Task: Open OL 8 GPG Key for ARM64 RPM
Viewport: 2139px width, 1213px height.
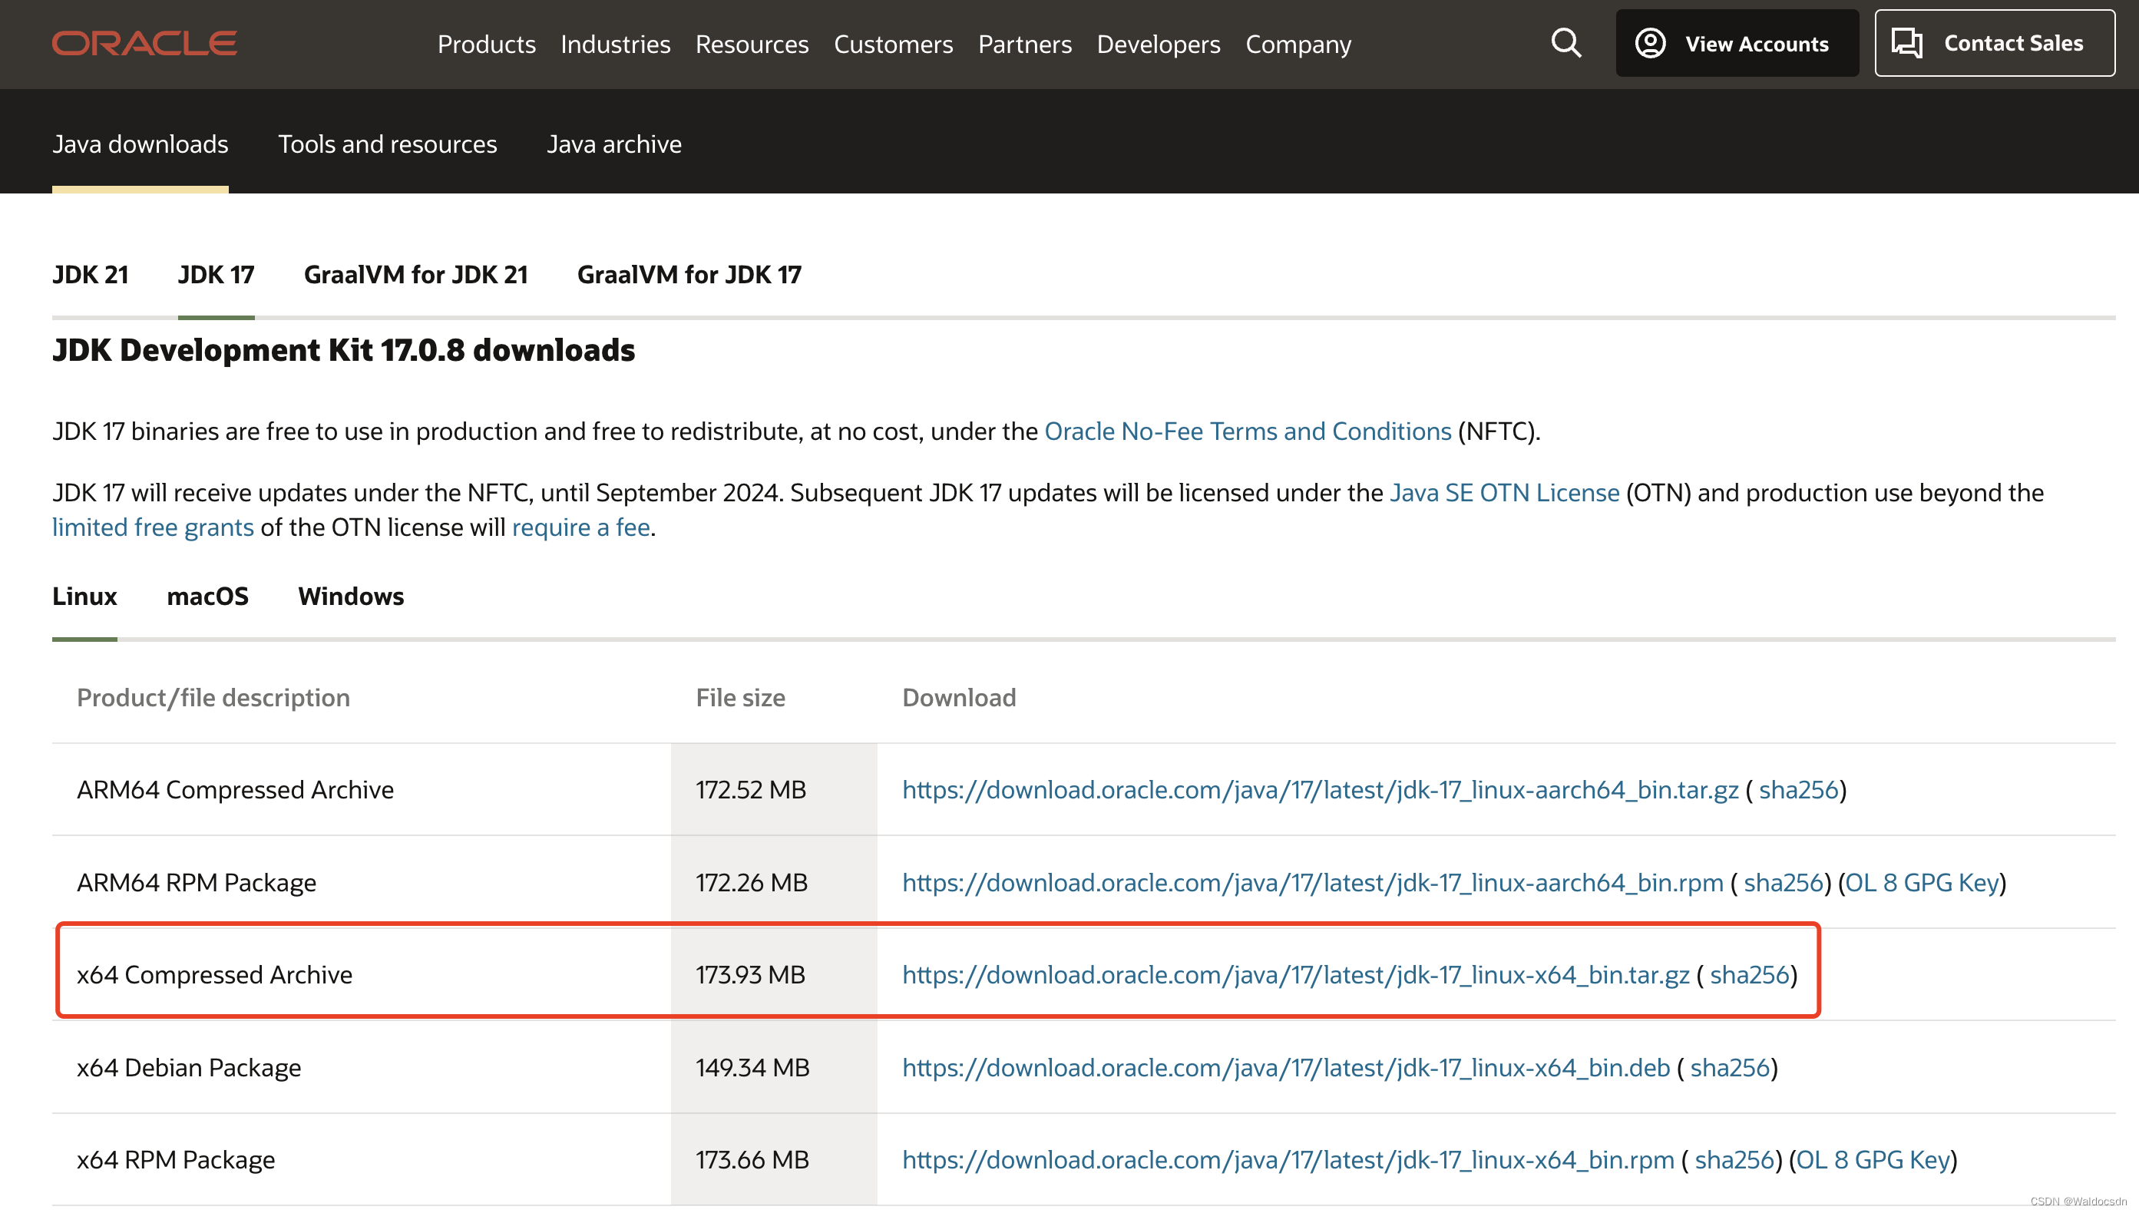Action: [x=1922, y=882]
